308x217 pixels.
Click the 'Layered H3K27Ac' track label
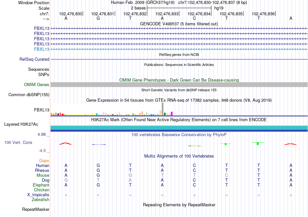click(x=21, y=124)
